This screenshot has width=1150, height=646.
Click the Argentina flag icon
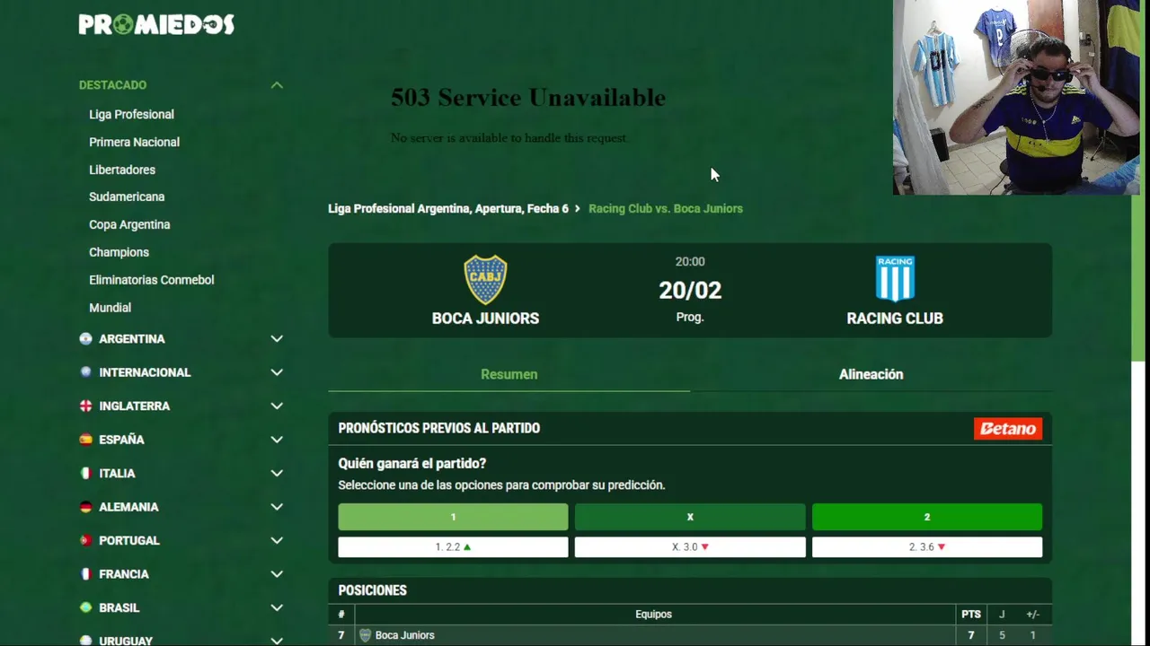pyautogui.click(x=86, y=339)
